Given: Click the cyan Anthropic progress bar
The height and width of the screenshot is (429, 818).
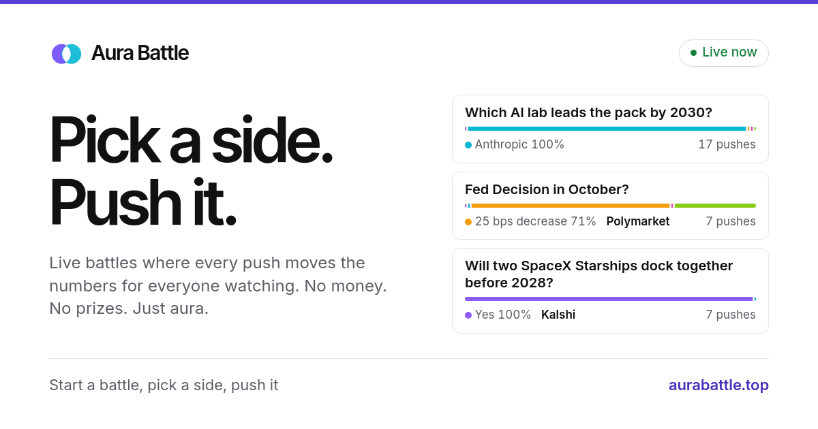Looking at the screenshot, I should click(607, 129).
